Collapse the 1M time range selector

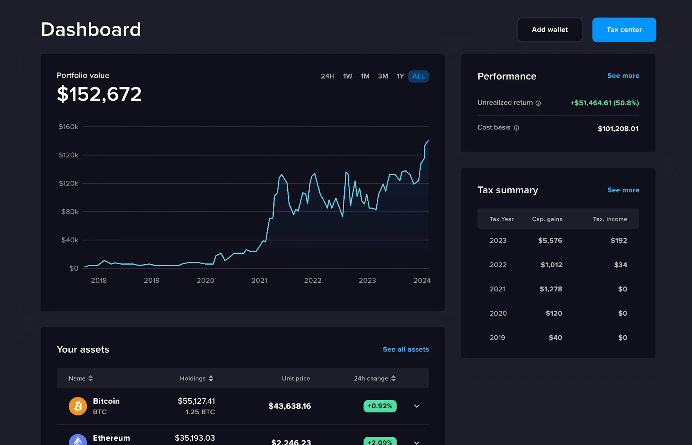pos(365,76)
